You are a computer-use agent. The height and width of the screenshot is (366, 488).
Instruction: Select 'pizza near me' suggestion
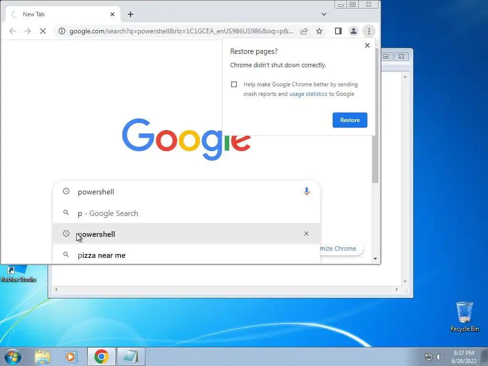(x=187, y=255)
